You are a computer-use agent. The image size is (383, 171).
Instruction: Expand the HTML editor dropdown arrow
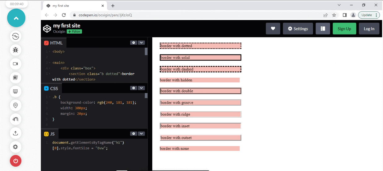pos(141,43)
